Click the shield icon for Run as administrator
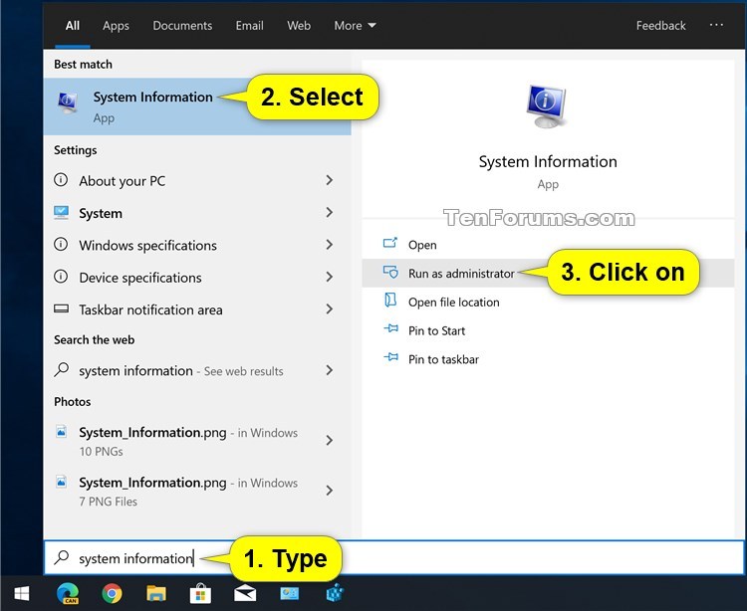Screen dimensions: 747x611 click(390, 272)
